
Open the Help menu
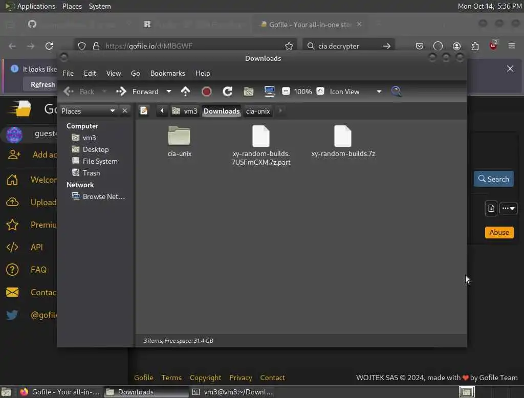point(203,73)
